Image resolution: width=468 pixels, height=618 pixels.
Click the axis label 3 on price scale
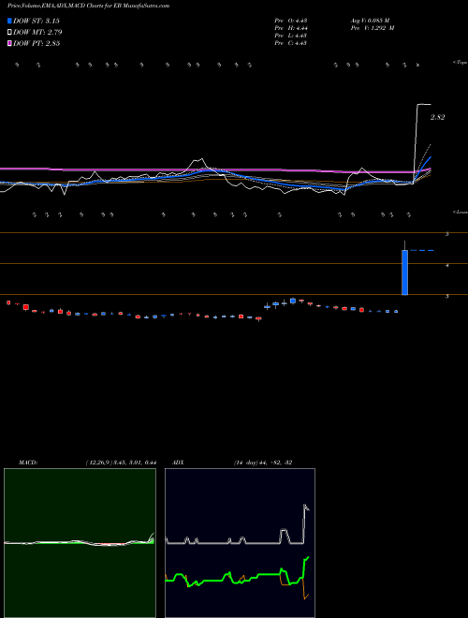(x=446, y=296)
